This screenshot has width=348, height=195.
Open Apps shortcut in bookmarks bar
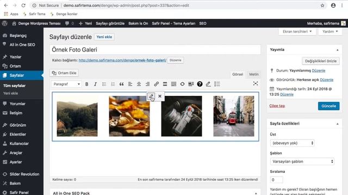point(11,14)
